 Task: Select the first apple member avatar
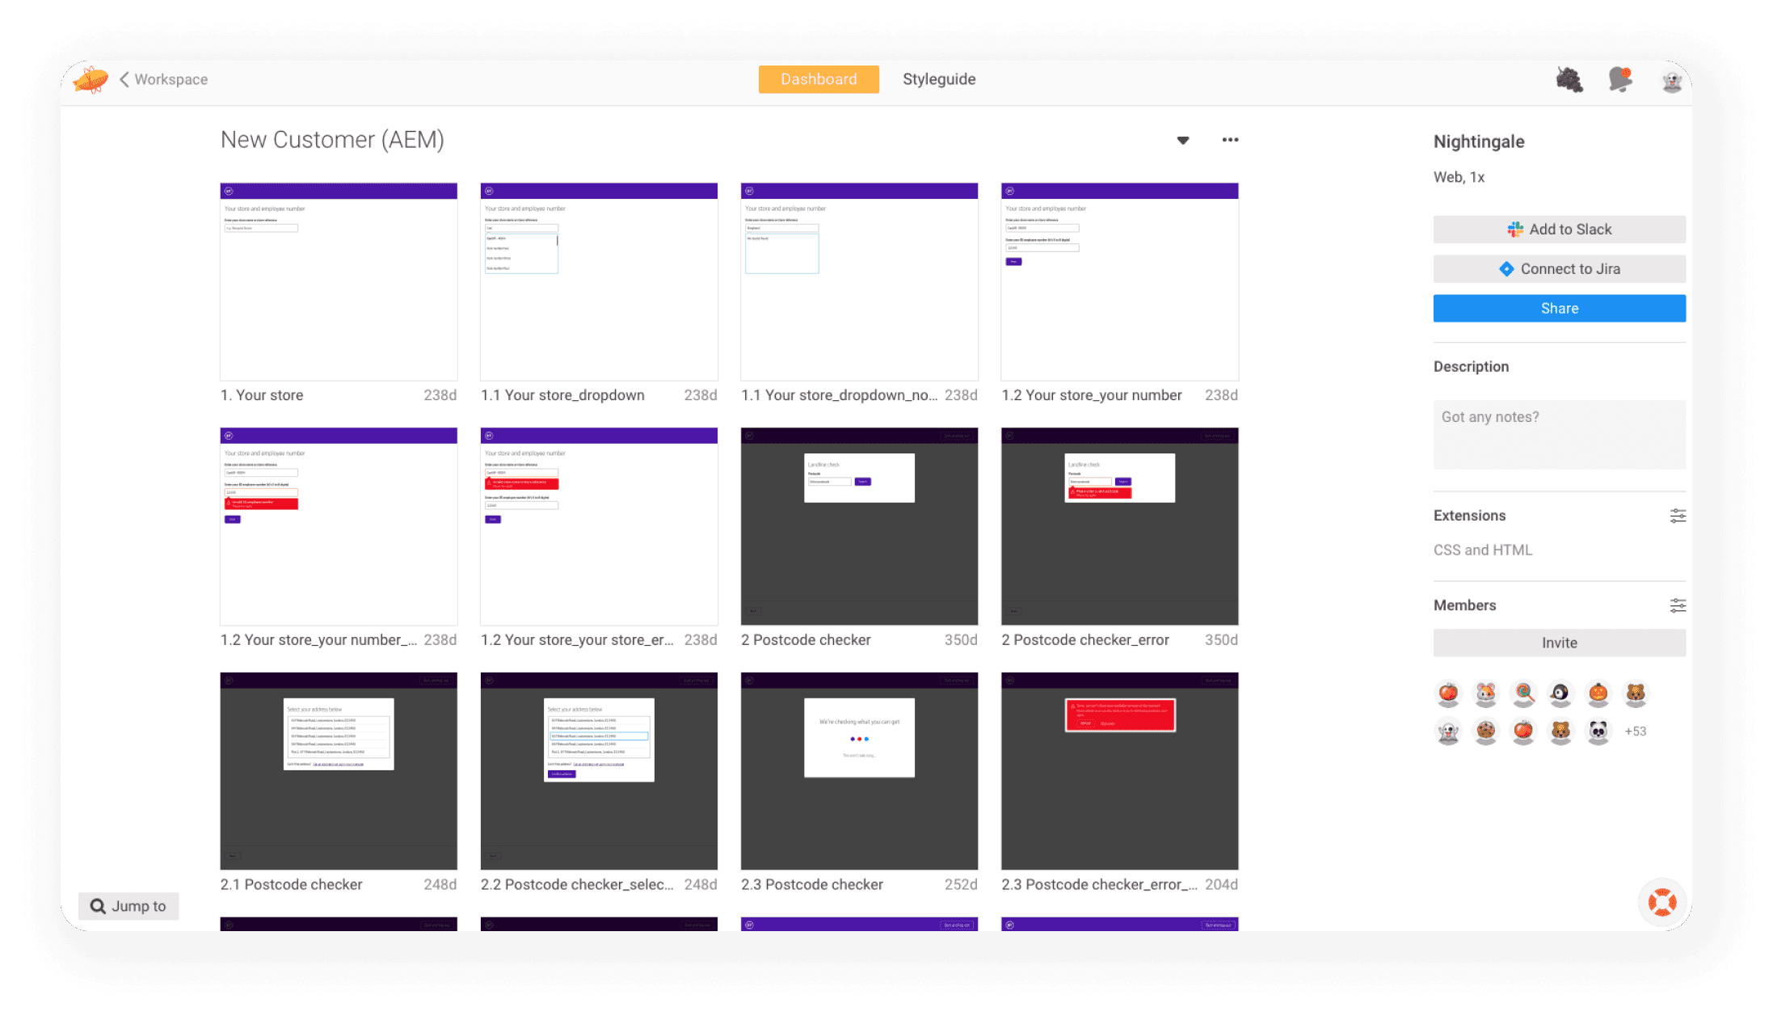(x=1447, y=693)
